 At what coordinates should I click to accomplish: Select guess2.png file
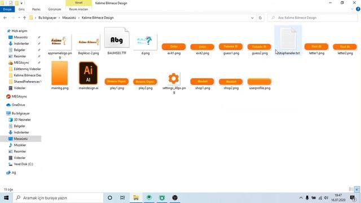pyautogui.click(x=259, y=49)
